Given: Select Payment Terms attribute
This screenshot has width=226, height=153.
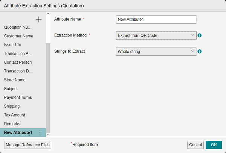Looking at the screenshot, I should point(18,97).
